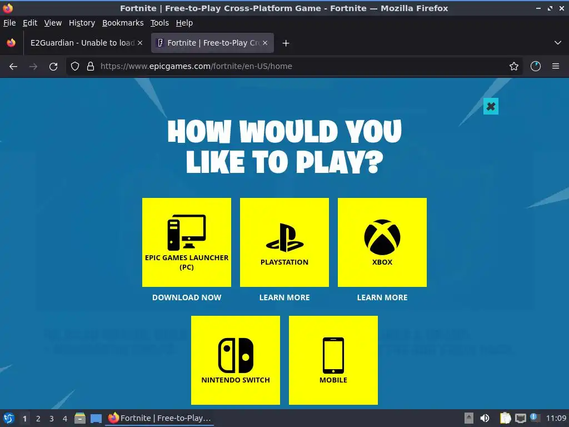Open the taskbar start menu icon

[x=9, y=418]
